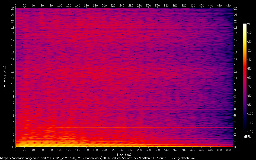This screenshot has width=256, height=160.
Task: Click the 360 tick on the bottom time axis
Action: tap(175, 150)
